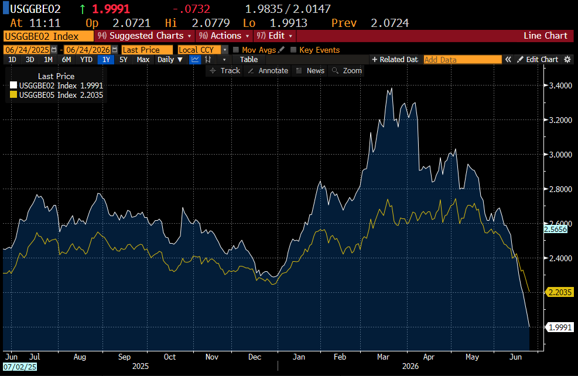578x376 pixels.
Task: Select the 1Y range
Action: pos(106,59)
